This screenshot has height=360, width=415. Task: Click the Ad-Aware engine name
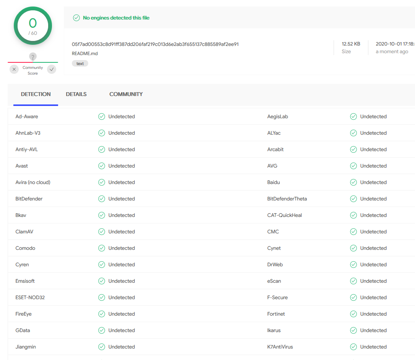coord(27,117)
